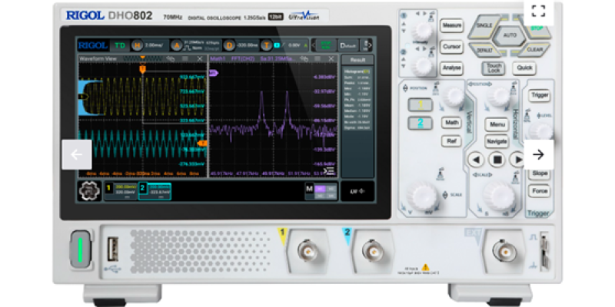Click the vertical SCALE knob

[421, 193]
